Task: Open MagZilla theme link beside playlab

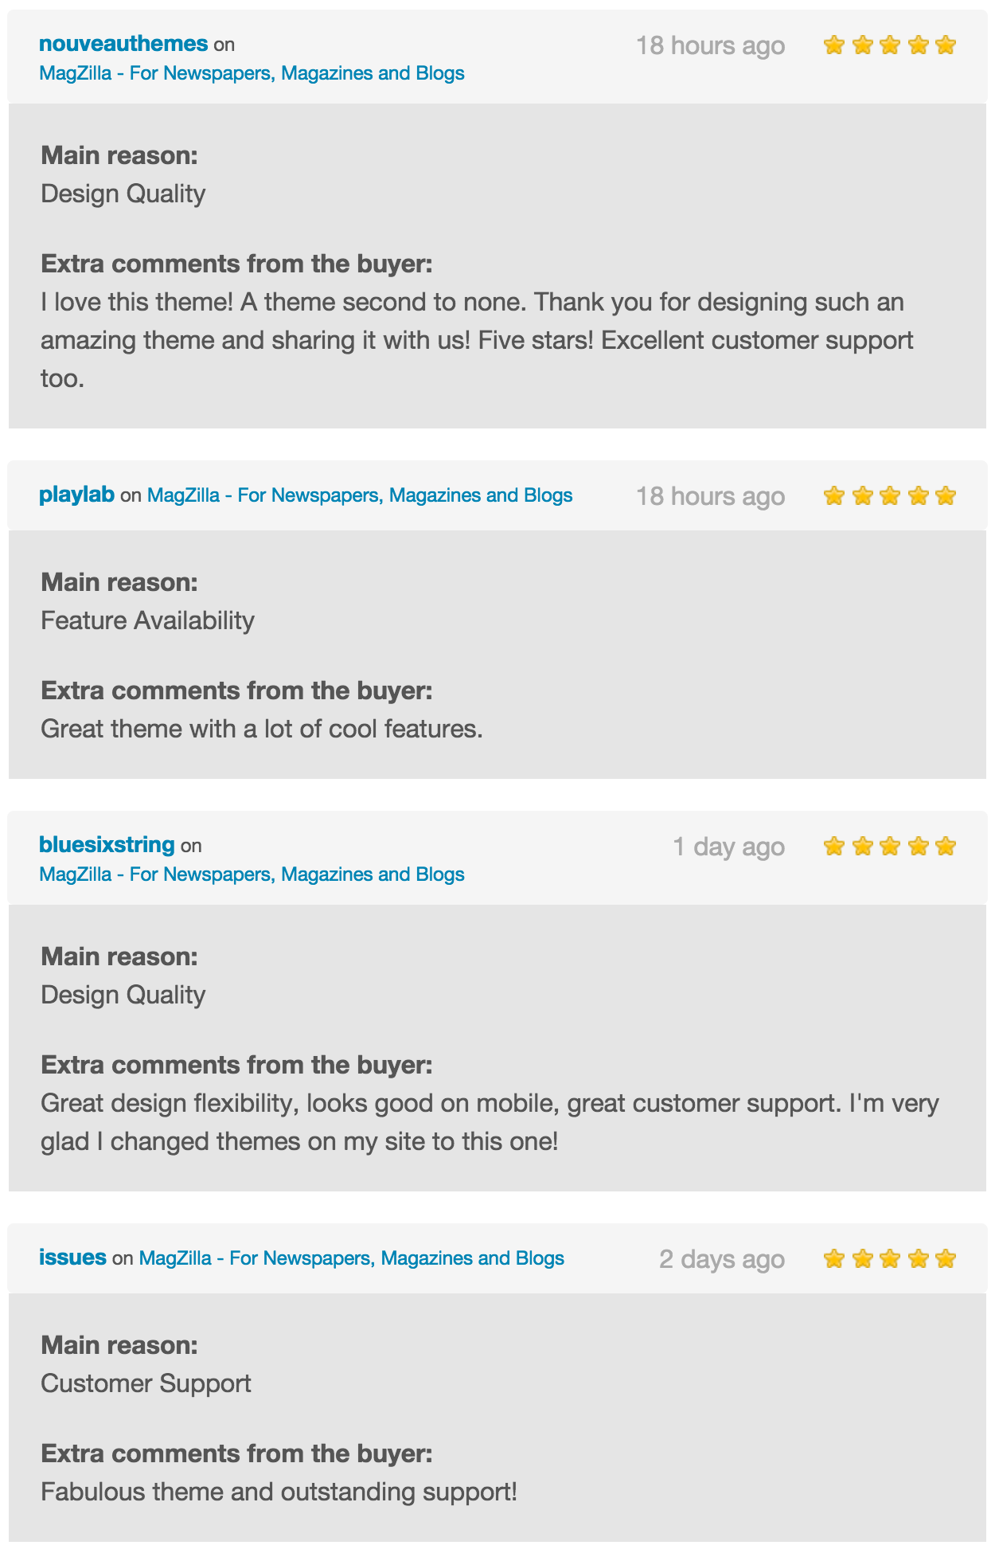Action: [x=360, y=495]
